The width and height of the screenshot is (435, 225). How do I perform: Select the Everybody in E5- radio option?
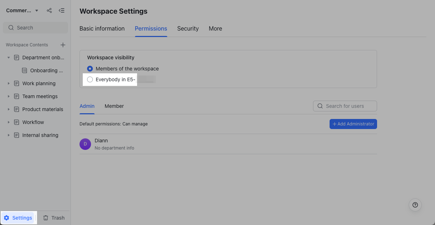pyautogui.click(x=90, y=79)
